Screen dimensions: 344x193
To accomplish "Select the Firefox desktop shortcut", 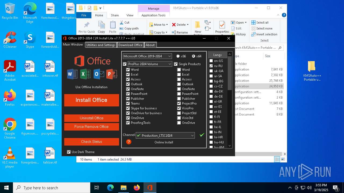I will click(10, 98).
